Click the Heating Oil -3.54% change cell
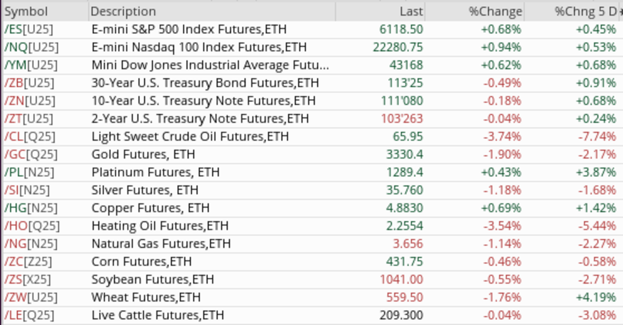 [x=501, y=226]
